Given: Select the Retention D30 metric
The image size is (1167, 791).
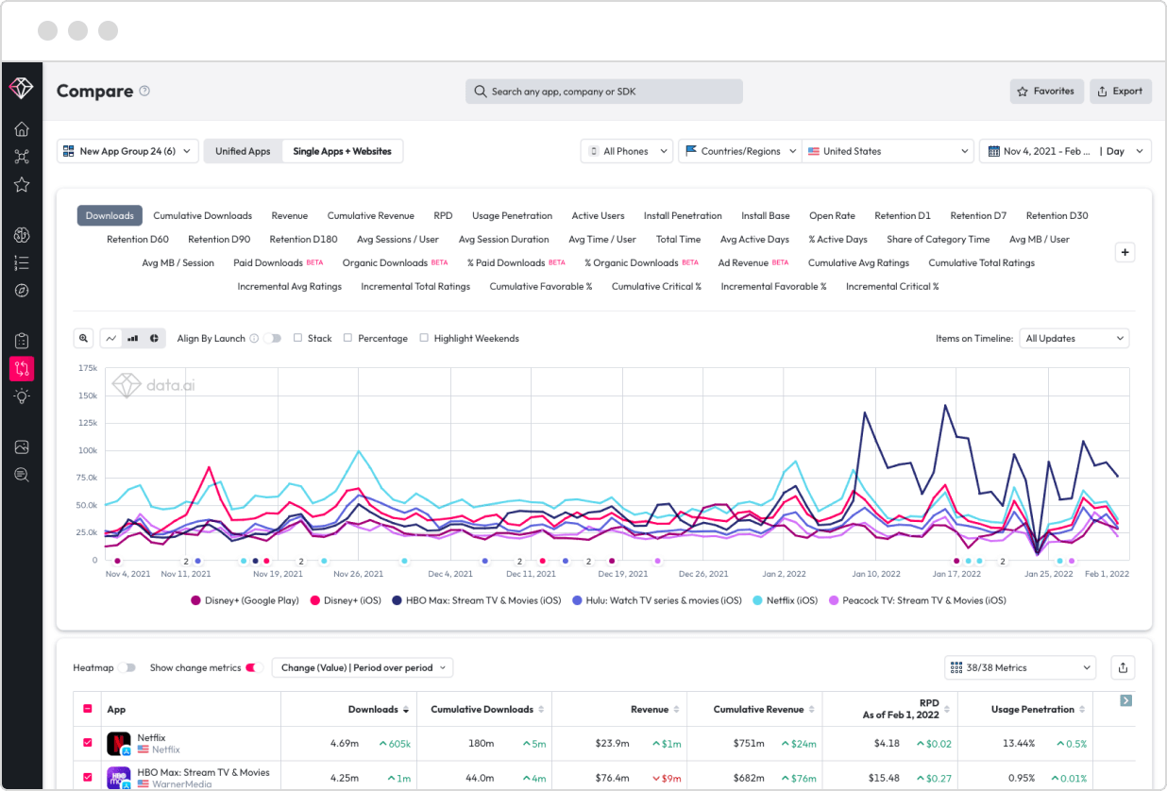Looking at the screenshot, I should (1057, 215).
